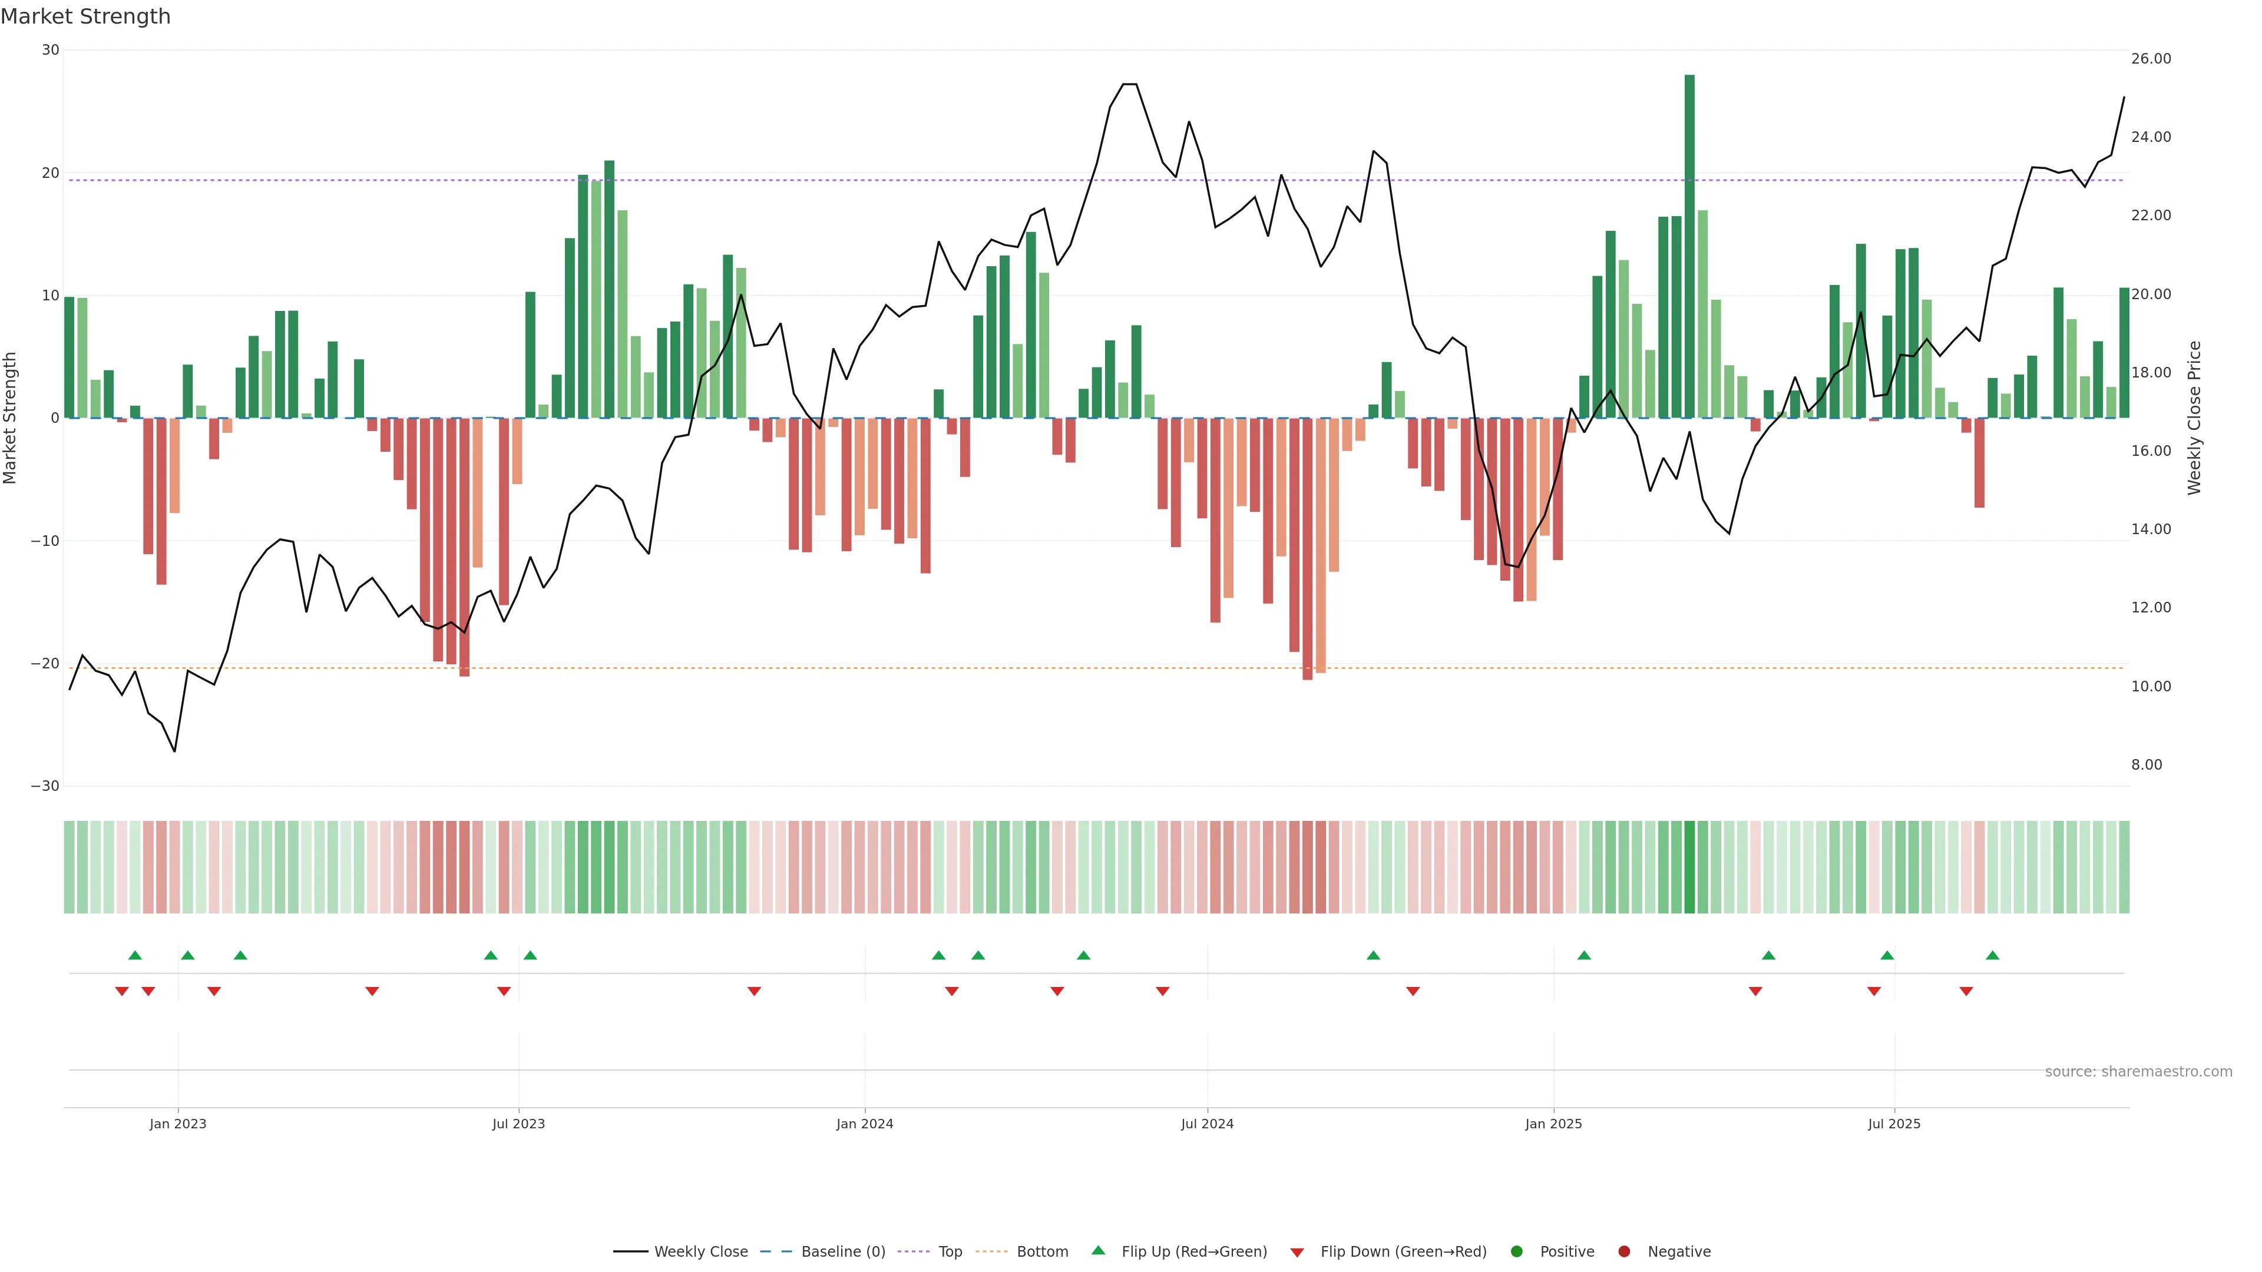Viewport: 2262px width, 1272px height.
Task: Click the Jan 2024 x-axis label
Action: pyautogui.click(x=864, y=1124)
